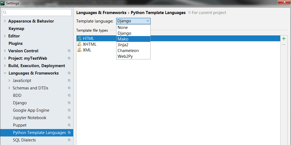Select Mako from the dropdown list
Screen dimensions: 291x145
pyautogui.click(x=123, y=39)
